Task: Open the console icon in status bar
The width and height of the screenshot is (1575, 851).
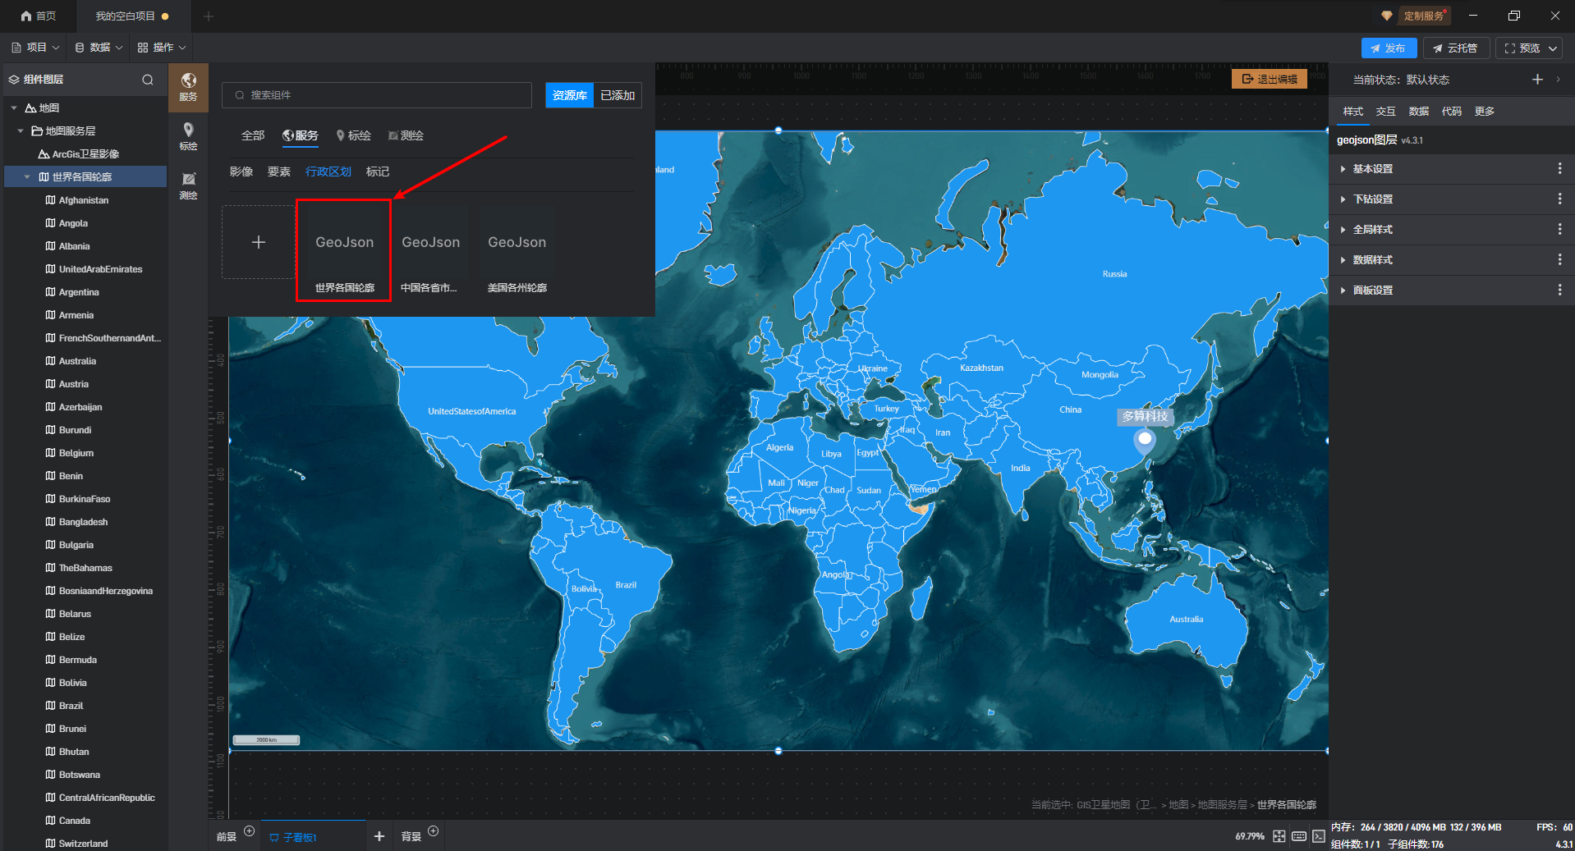Action: [x=1318, y=836]
